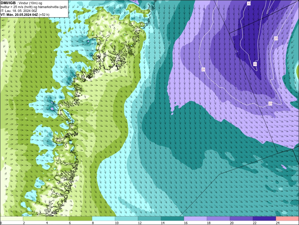
Task: Click the legend scale number '18'
Action: click(209, 223)
